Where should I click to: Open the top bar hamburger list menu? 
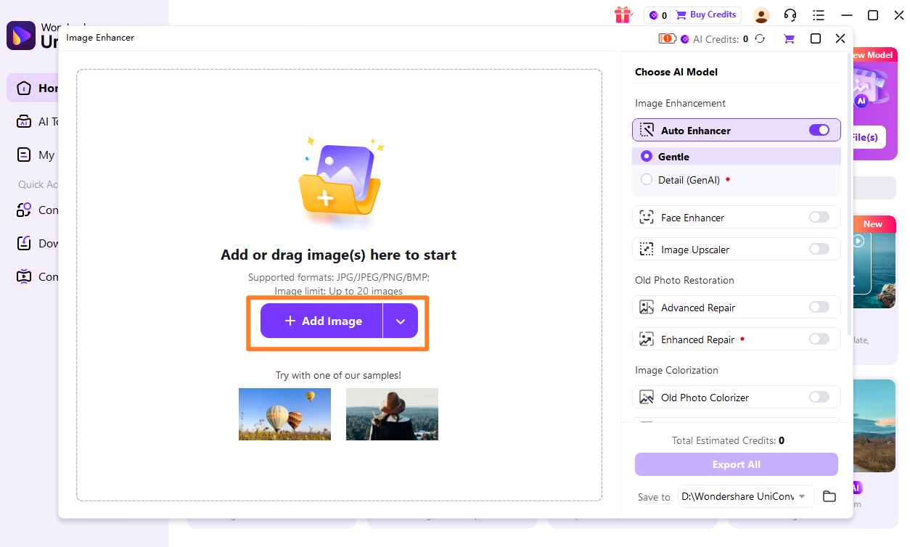click(819, 15)
